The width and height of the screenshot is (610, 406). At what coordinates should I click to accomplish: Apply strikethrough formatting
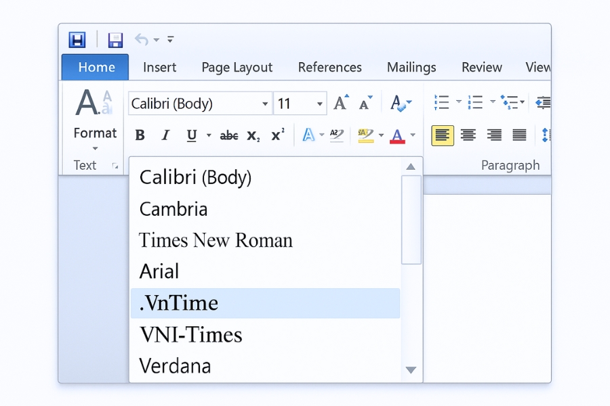tap(228, 135)
